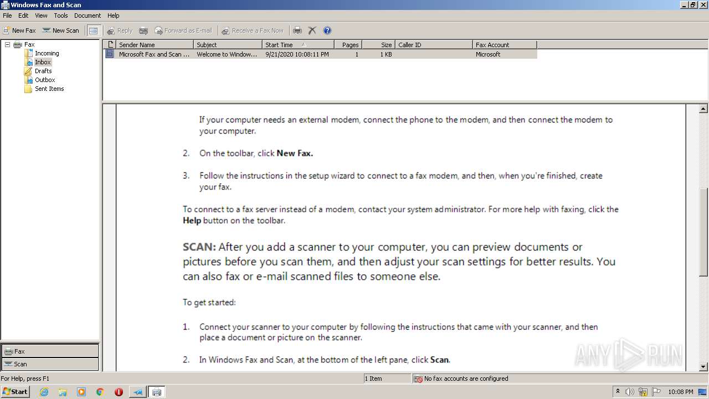
Task: Click the preview pane scrollbar thumb
Action: coord(703,233)
